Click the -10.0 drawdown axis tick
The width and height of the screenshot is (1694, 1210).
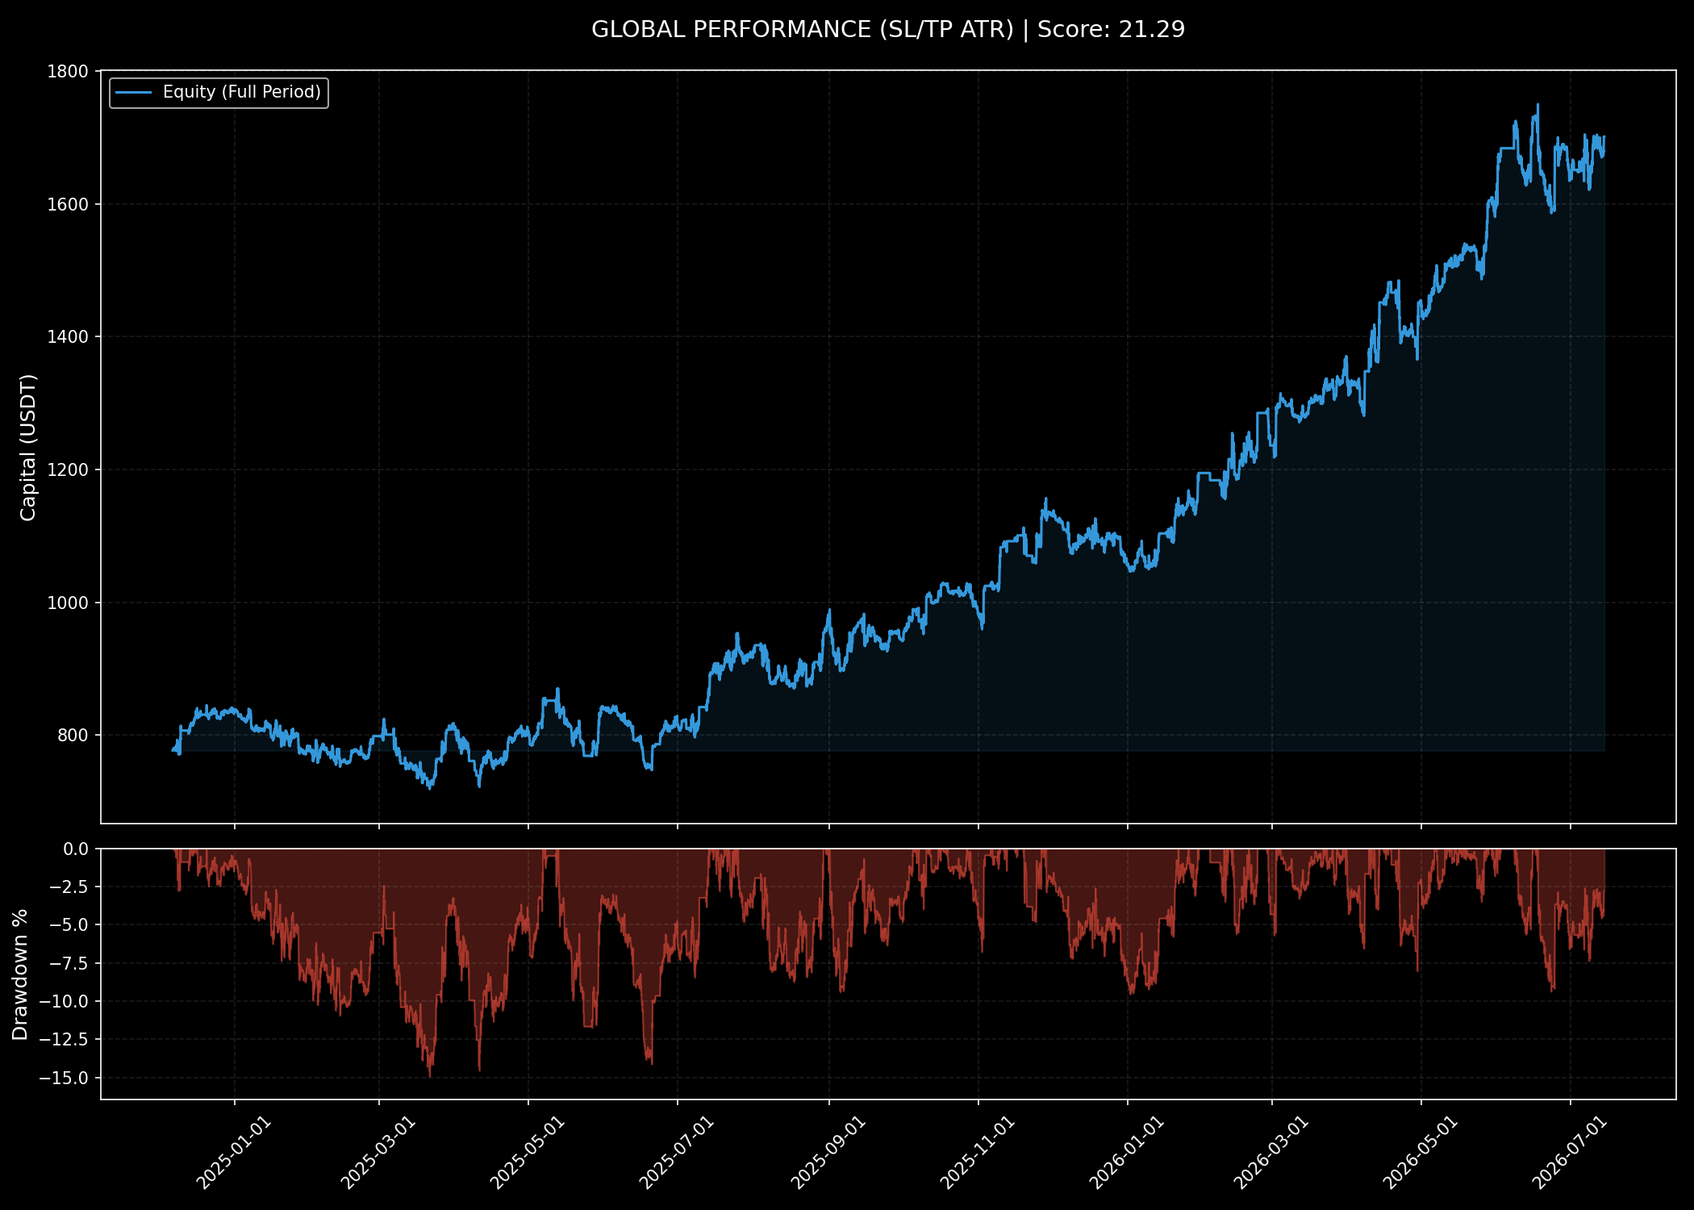tap(63, 1001)
